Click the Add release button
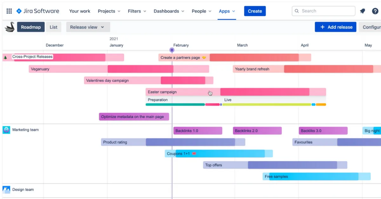381x199 pixels. pyautogui.click(x=335, y=27)
